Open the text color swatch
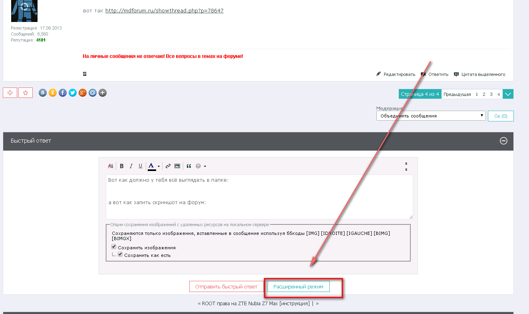Image resolution: width=529 pixels, height=314 pixels. point(152,166)
